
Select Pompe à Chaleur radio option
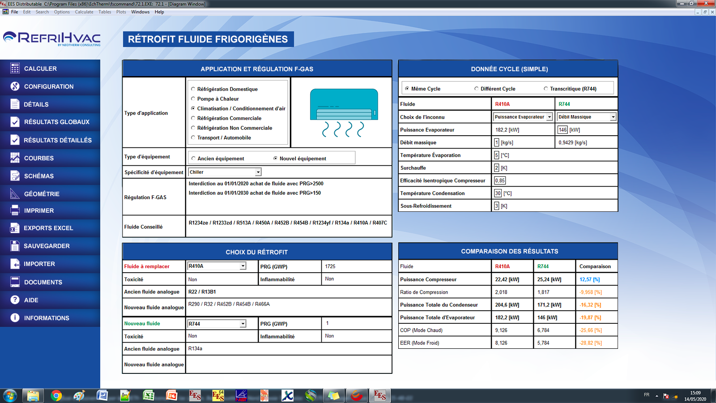(193, 99)
